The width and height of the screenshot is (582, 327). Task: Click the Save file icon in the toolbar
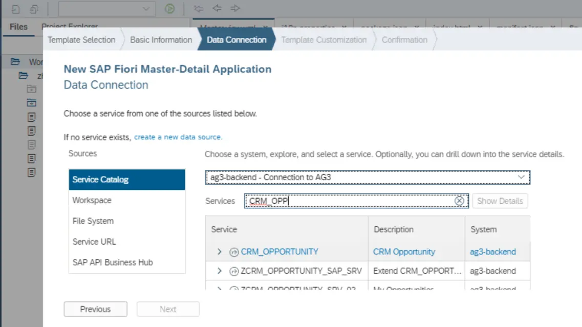point(15,9)
